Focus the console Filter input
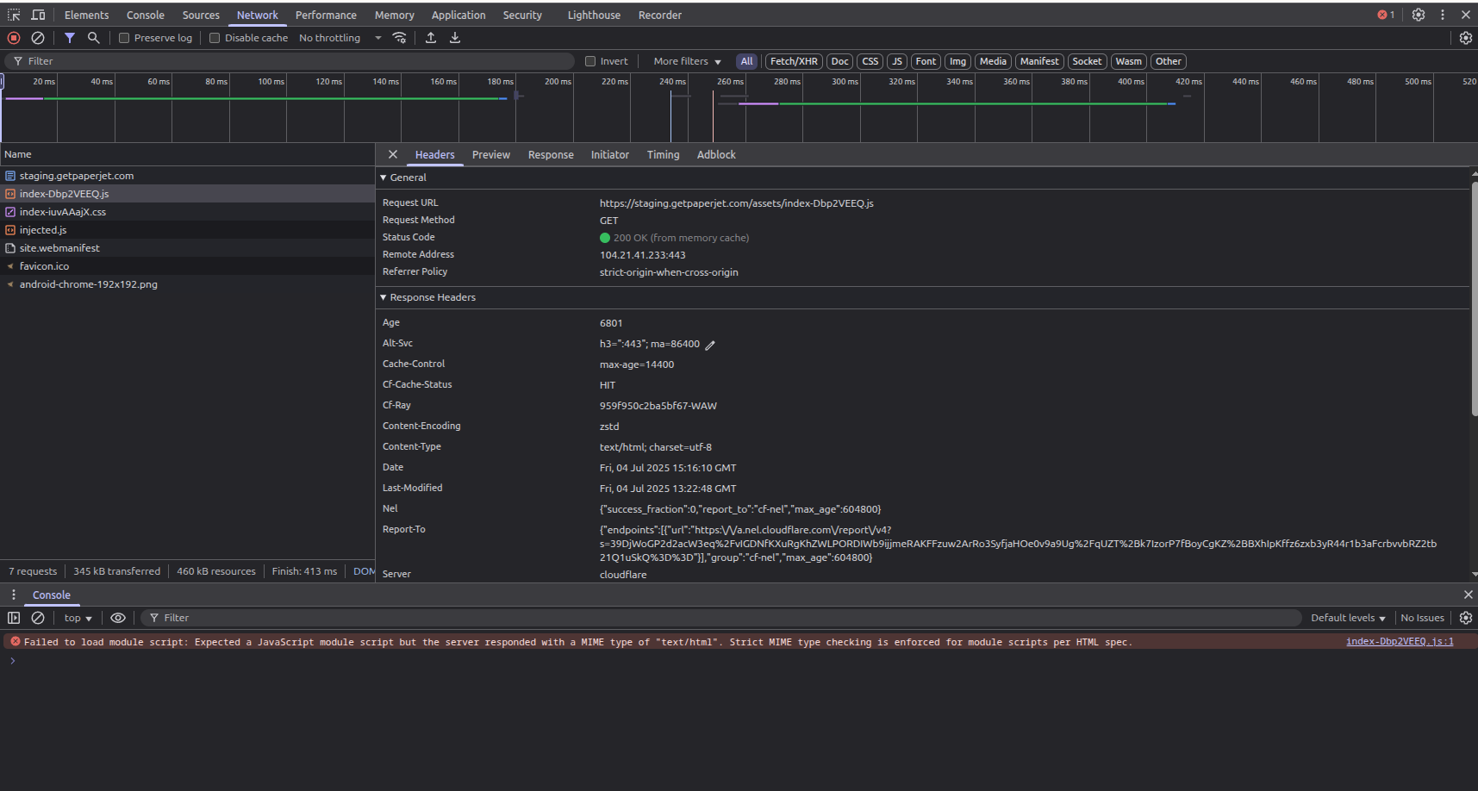This screenshot has width=1478, height=791. [x=720, y=618]
